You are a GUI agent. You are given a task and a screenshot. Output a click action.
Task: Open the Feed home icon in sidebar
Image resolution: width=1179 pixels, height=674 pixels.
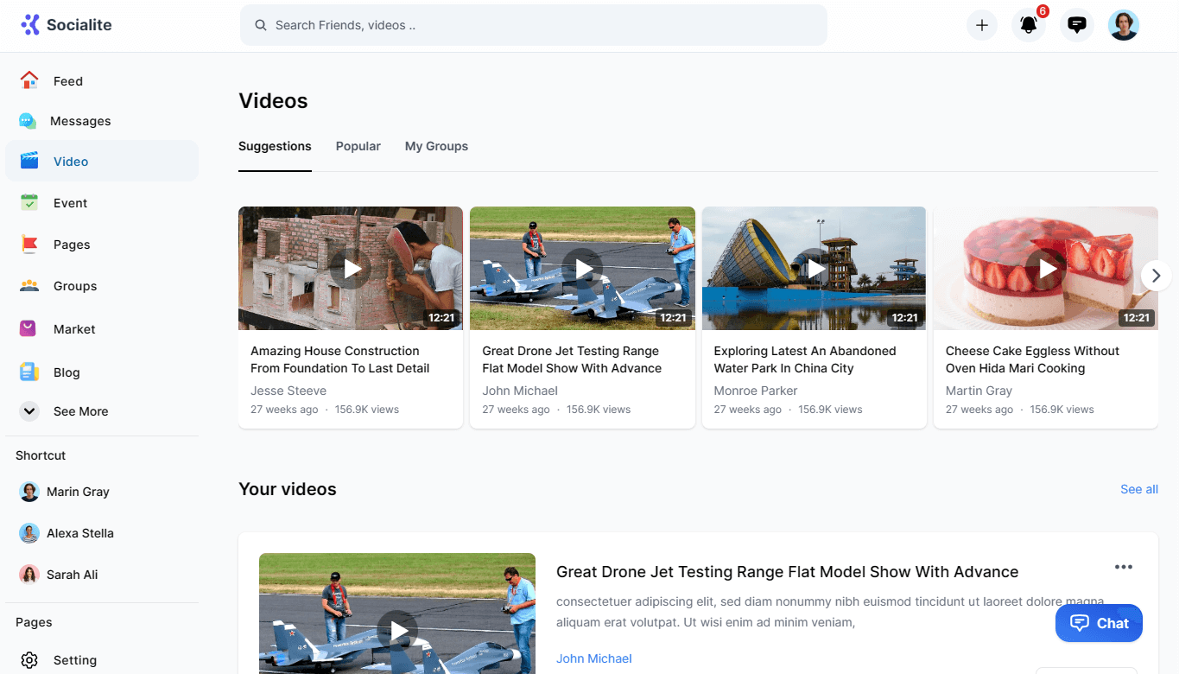pyautogui.click(x=29, y=80)
